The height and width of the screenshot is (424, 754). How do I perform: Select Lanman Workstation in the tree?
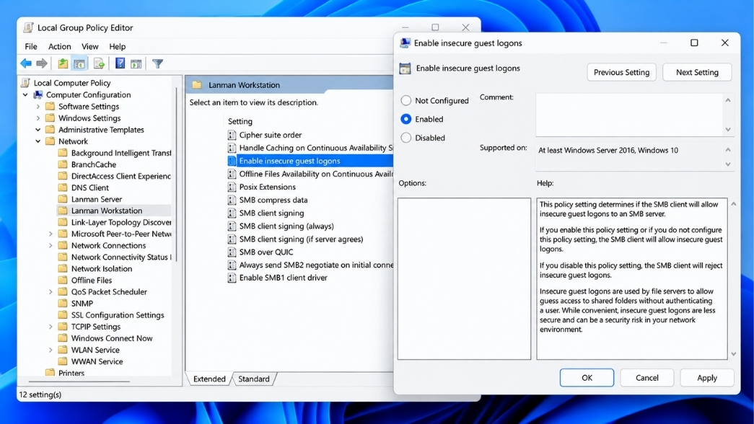(x=107, y=211)
